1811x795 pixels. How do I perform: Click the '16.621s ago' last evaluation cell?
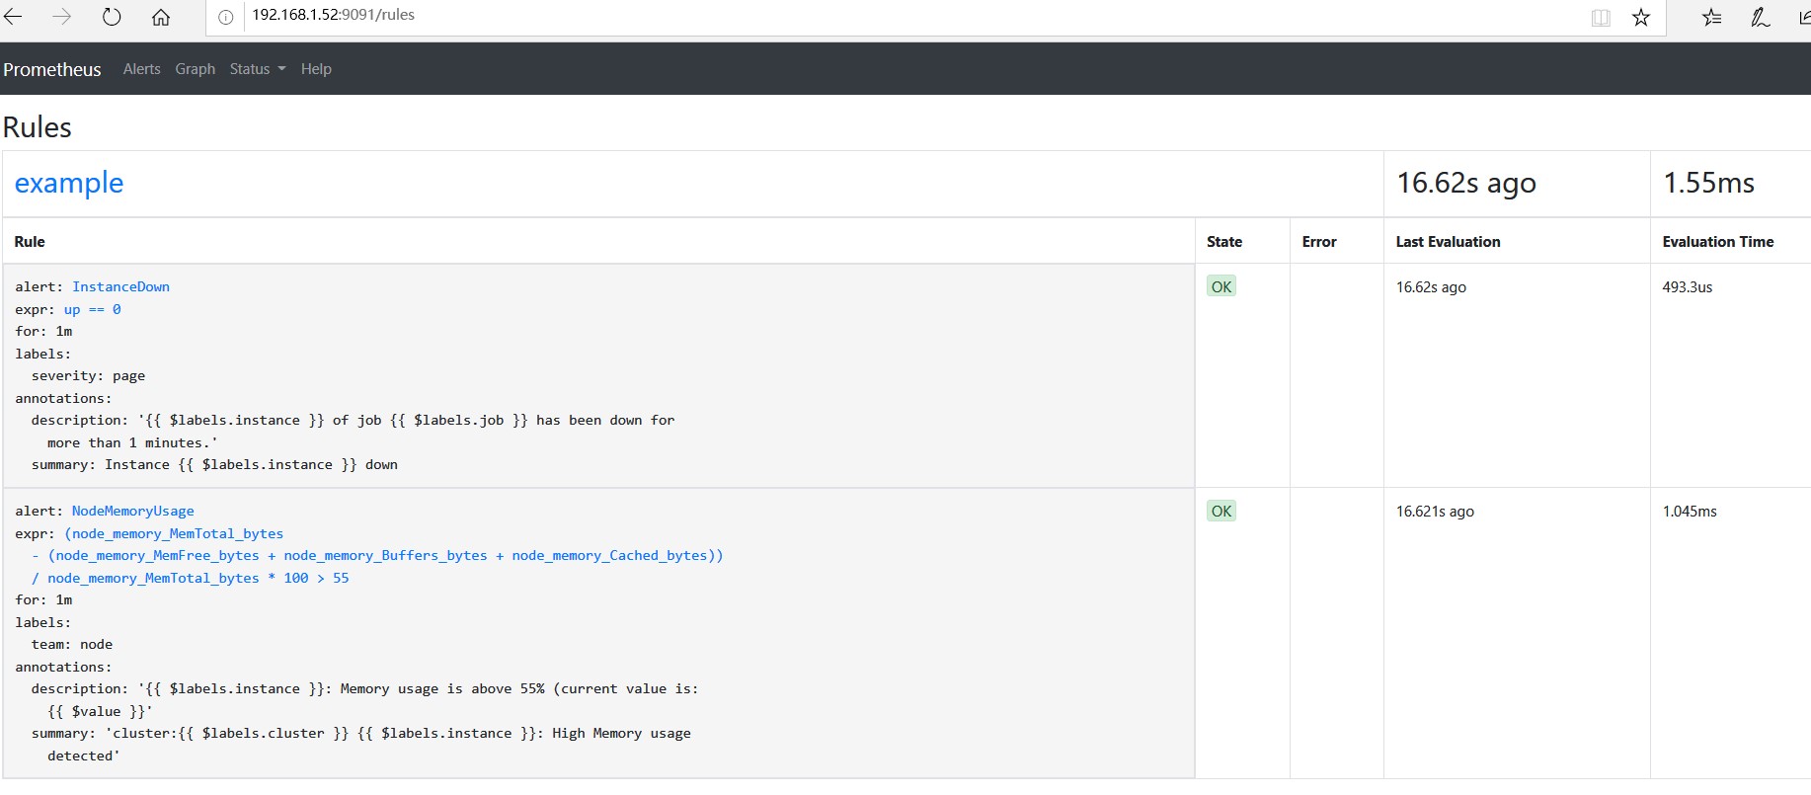click(x=1435, y=512)
